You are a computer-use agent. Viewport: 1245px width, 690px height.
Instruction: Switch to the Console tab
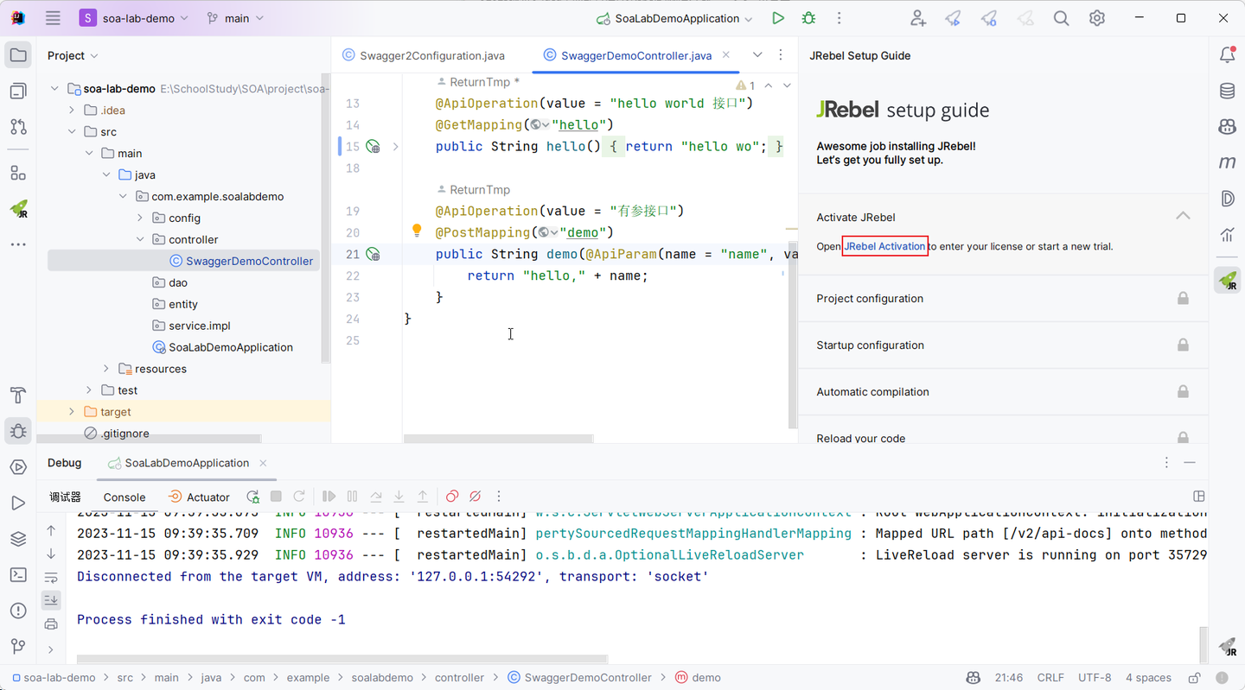point(124,497)
